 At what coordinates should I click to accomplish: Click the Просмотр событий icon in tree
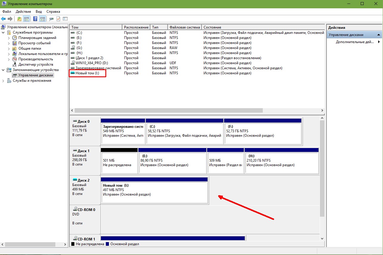(15, 43)
